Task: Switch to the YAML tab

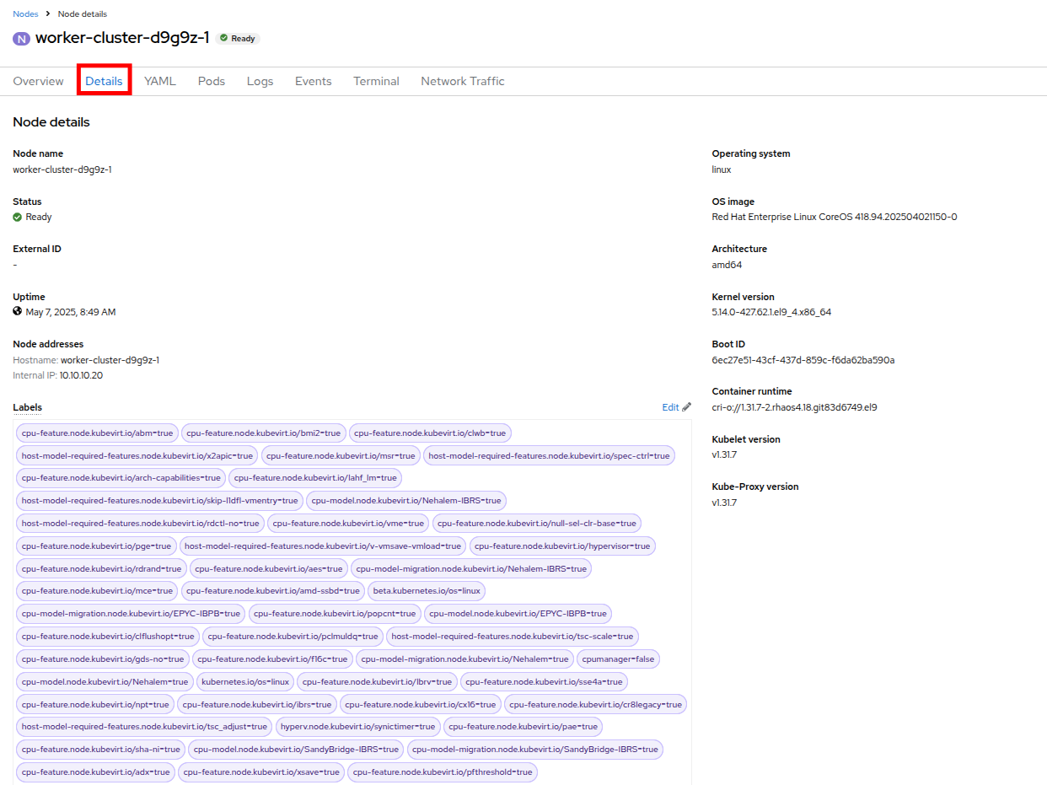Action: coord(160,82)
